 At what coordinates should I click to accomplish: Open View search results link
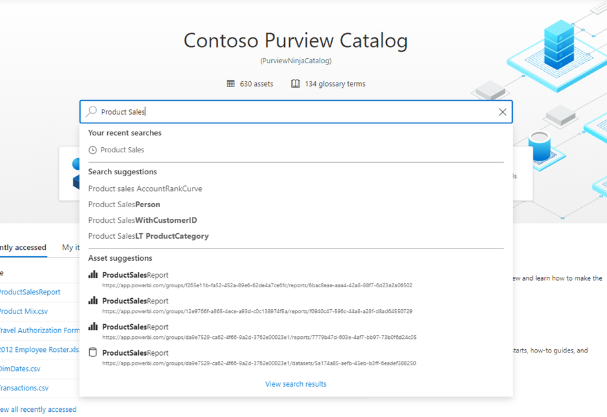tap(296, 384)
